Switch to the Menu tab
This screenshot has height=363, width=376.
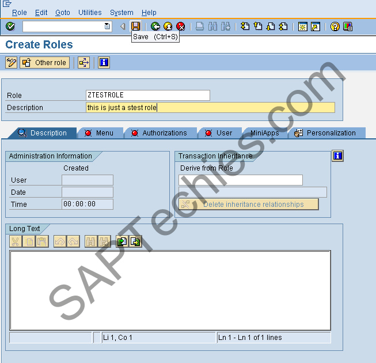pyautogui.click(x=100, y=133)
